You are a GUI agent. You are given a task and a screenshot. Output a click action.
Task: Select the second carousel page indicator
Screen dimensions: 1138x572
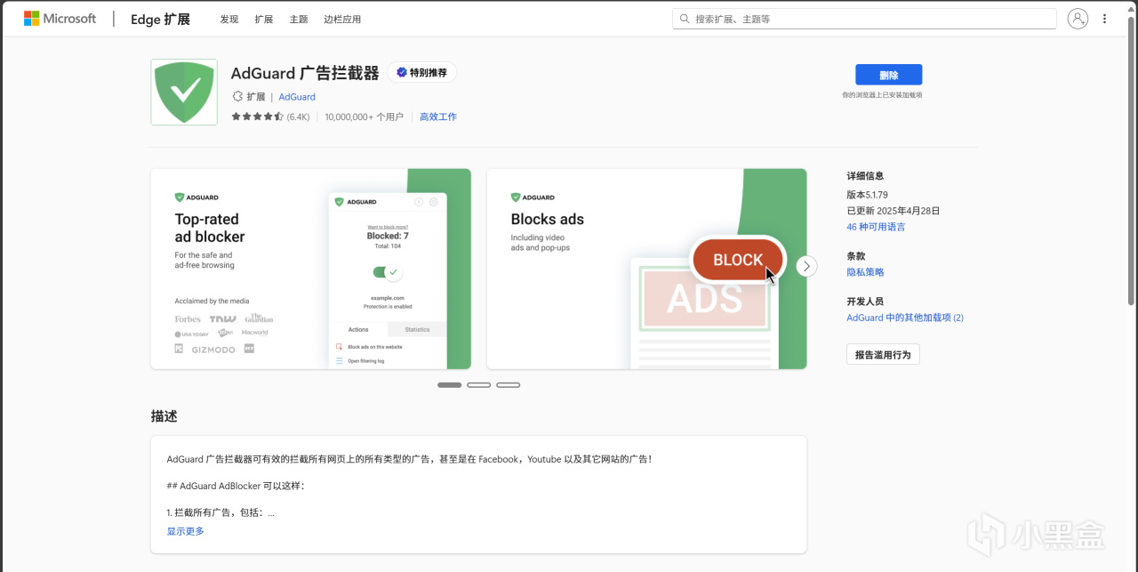[x=479, y=385]
